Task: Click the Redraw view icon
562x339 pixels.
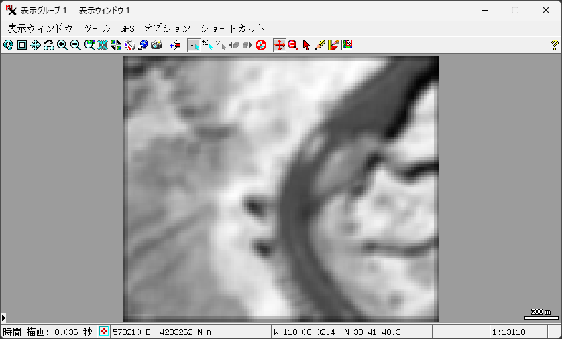Action: click(x=8, y=45)
